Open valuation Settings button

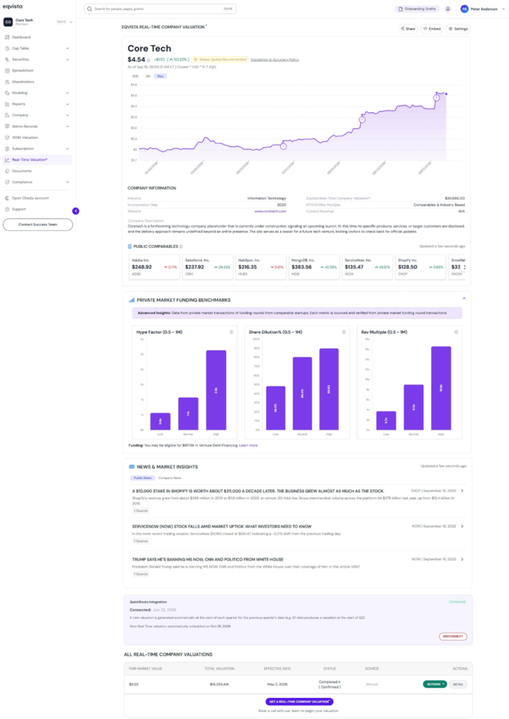point(458,29)
